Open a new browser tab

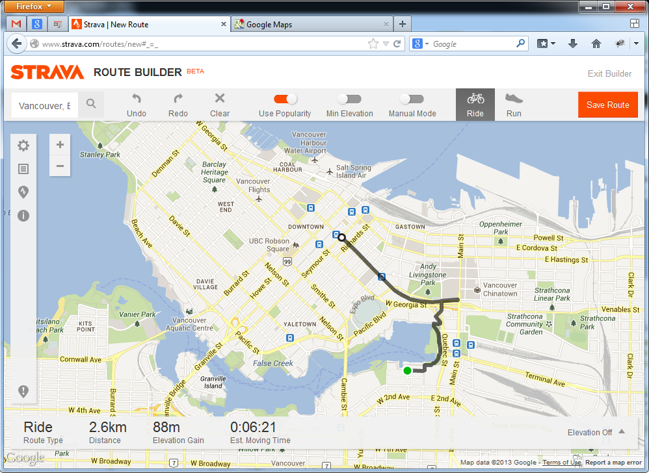pos(403,25)
